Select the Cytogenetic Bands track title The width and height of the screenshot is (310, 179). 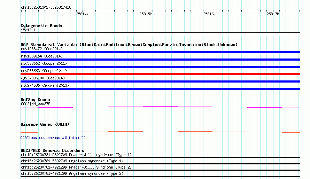[41, 26]
